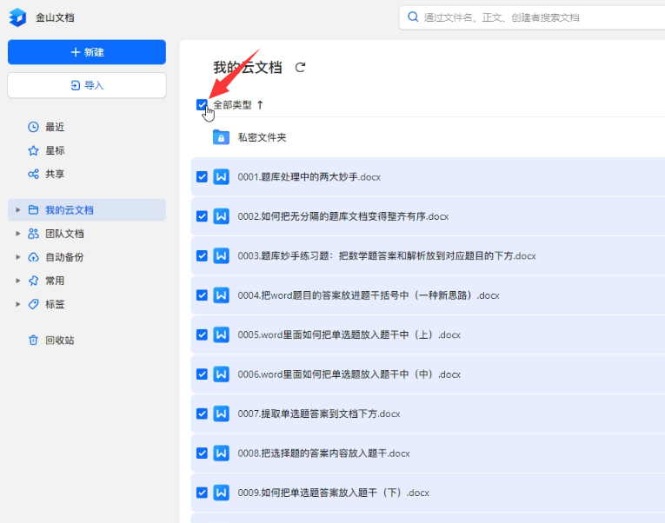665x523 pixels.
Task: Open the 共享 section
Action: (x=55, y=174)
